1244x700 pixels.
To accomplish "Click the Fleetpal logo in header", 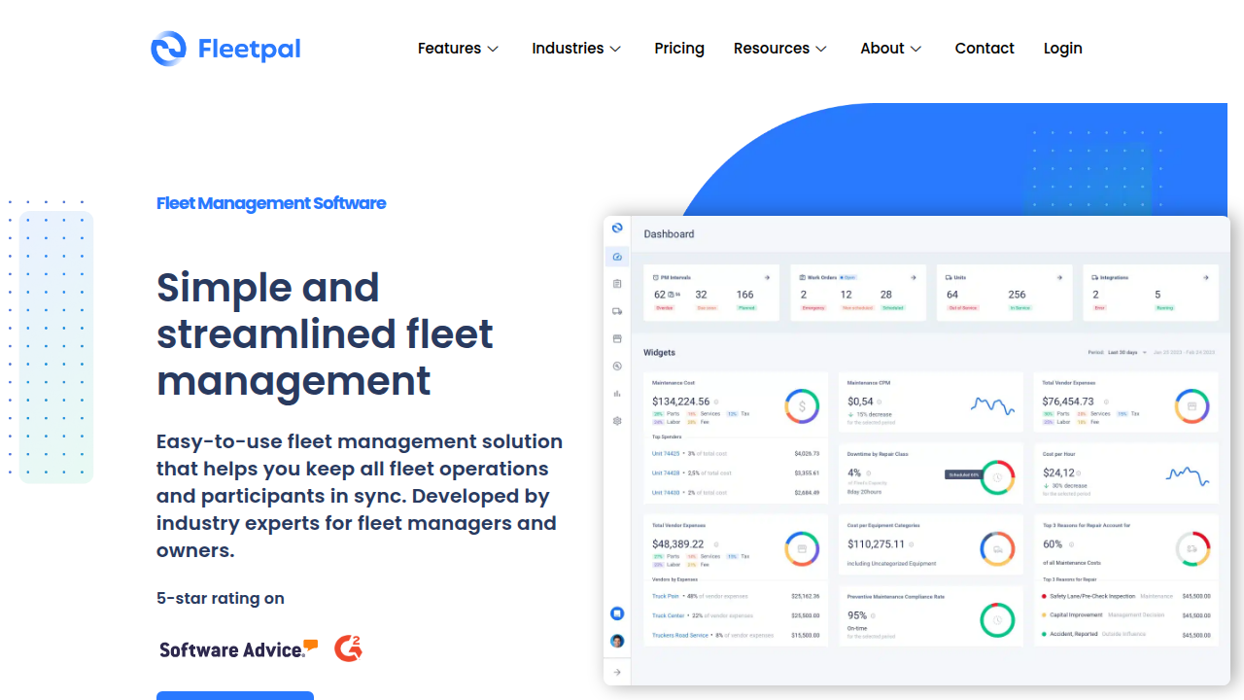I will click(x=225, y=49).
